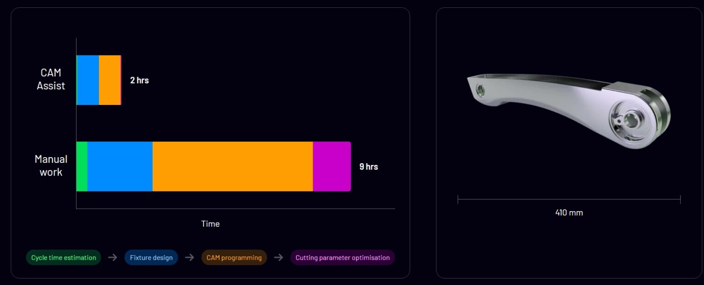Select the Fixture design legend pill
The image size is (704, 285).
click(151, 258)
